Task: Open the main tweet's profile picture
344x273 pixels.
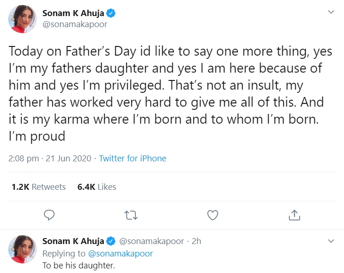Action: point(23,20)
